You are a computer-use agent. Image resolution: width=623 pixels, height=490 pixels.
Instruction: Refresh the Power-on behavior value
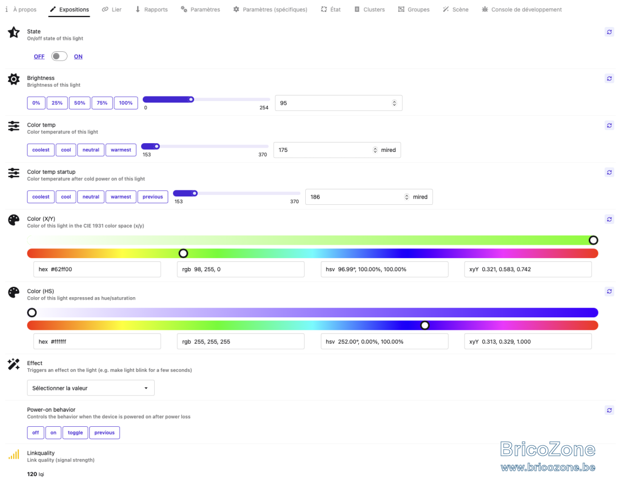pos(609,410)
